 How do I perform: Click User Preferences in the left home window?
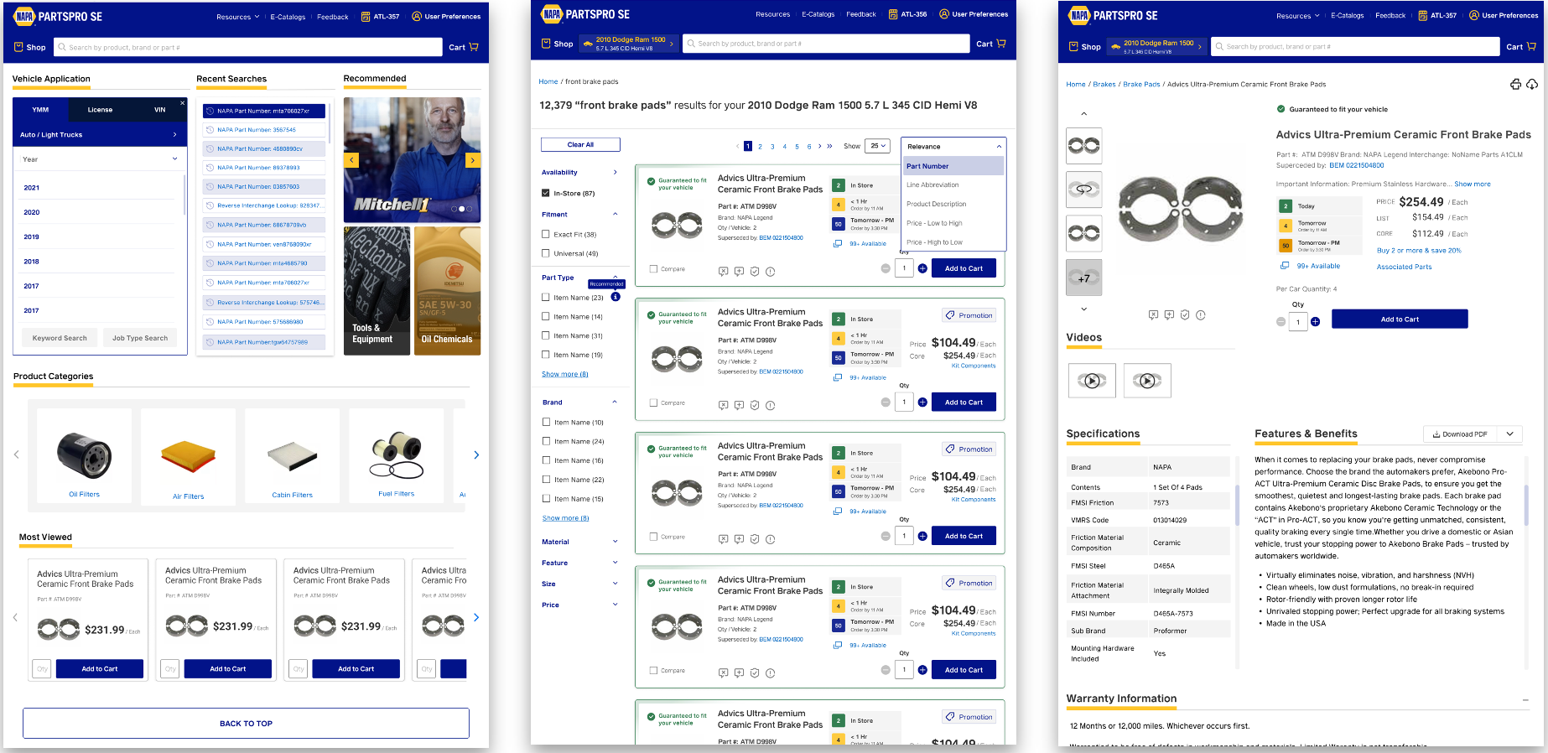click(446, 17)
